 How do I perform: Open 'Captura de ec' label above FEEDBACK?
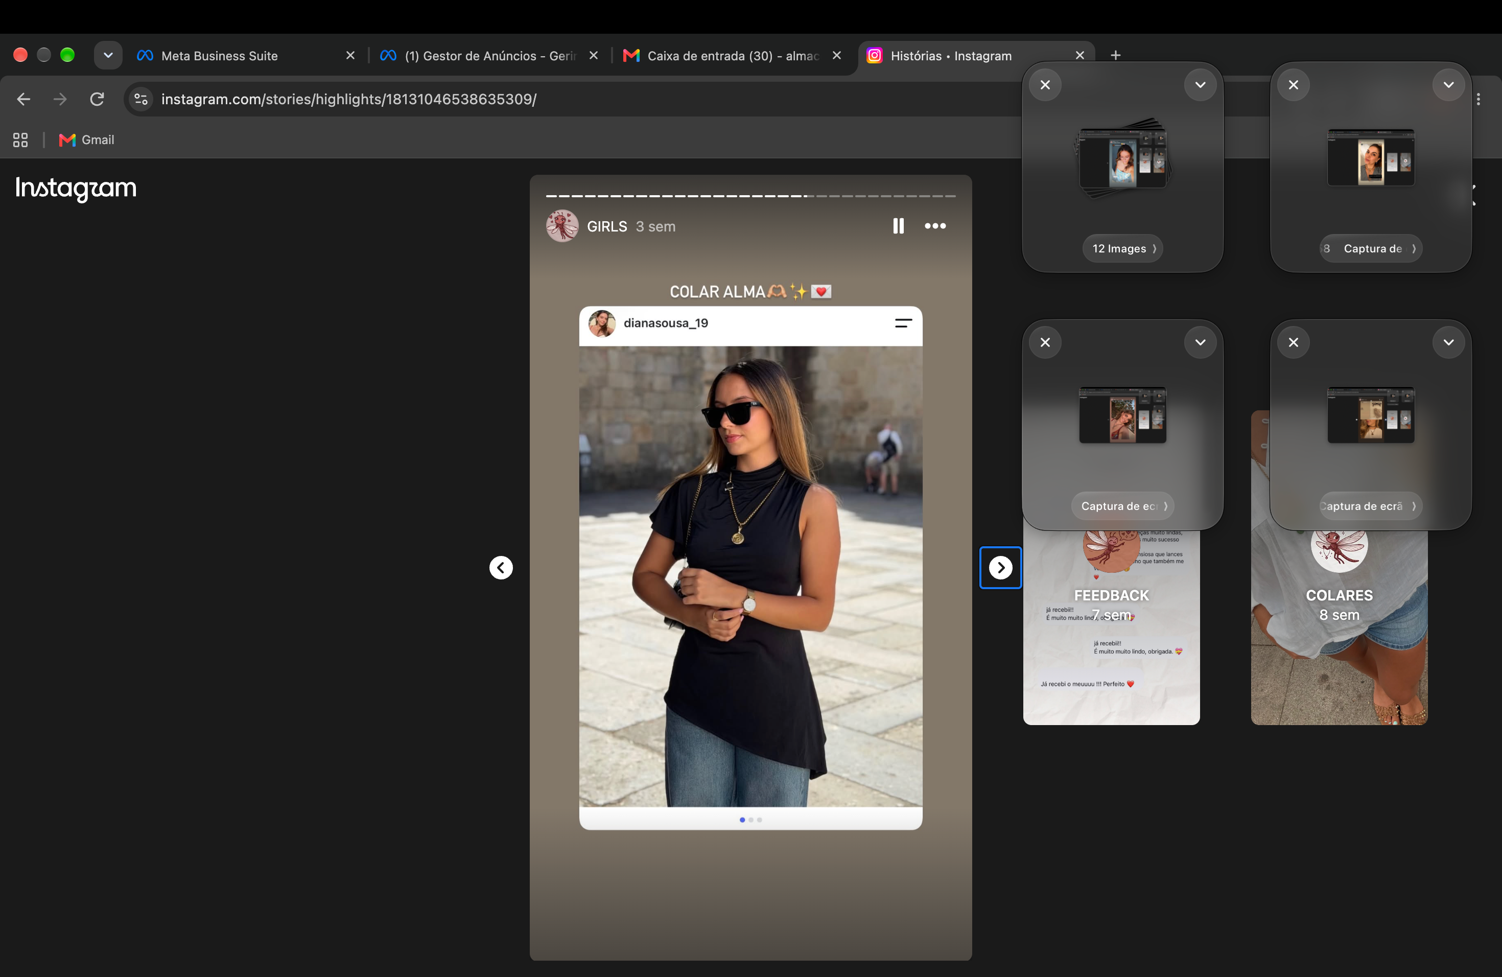[x=1123, y=506]
